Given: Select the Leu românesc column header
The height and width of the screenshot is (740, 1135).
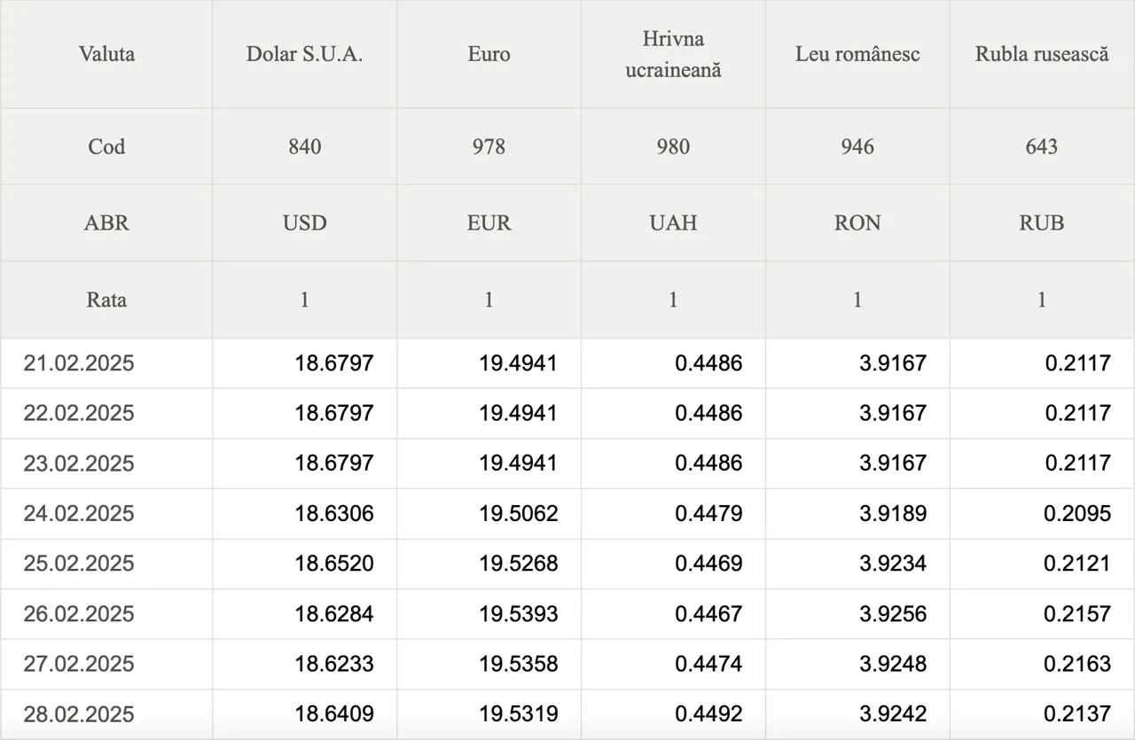Looking at the screenshot, I should click(857, 54).
